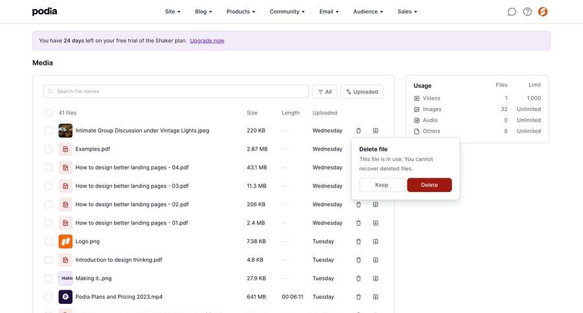Click into the Search file names field
The image size is (583, 313).
point(176,92)
